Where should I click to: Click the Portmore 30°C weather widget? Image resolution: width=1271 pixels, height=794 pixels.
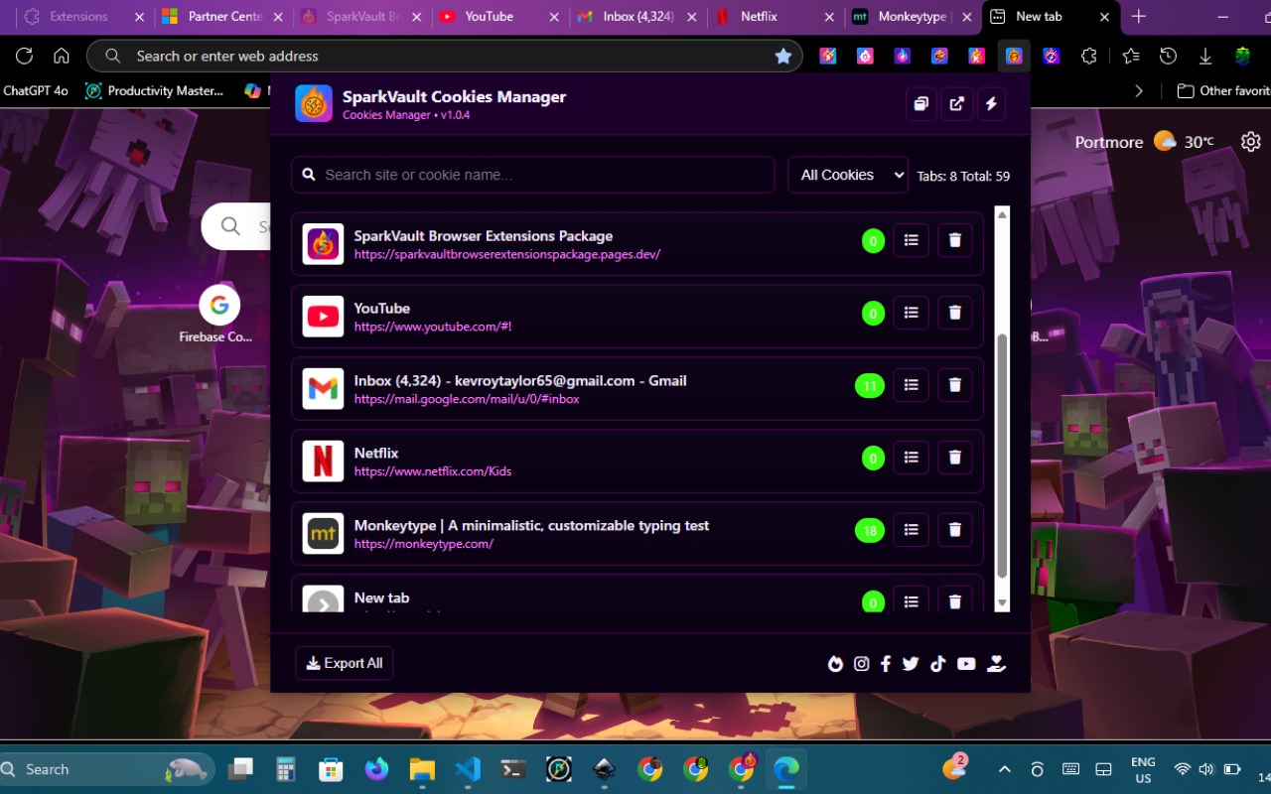1144,142
